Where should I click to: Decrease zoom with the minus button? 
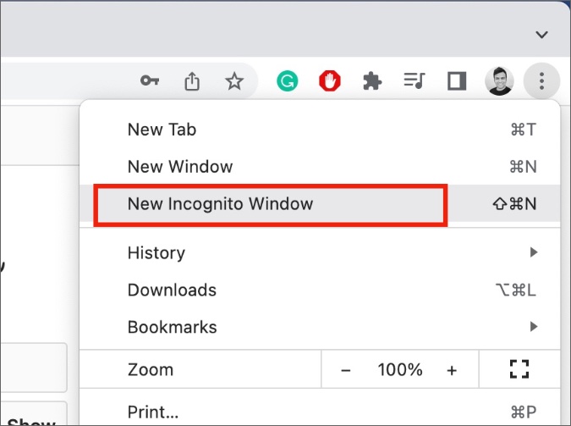click(x=346, y=370)
